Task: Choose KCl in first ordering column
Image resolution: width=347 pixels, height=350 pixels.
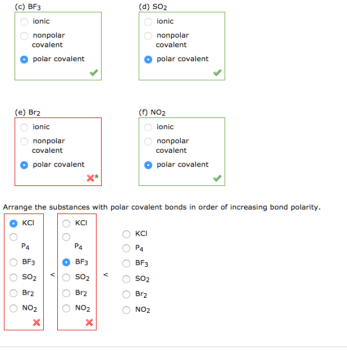Action: [x=13, y=222]
